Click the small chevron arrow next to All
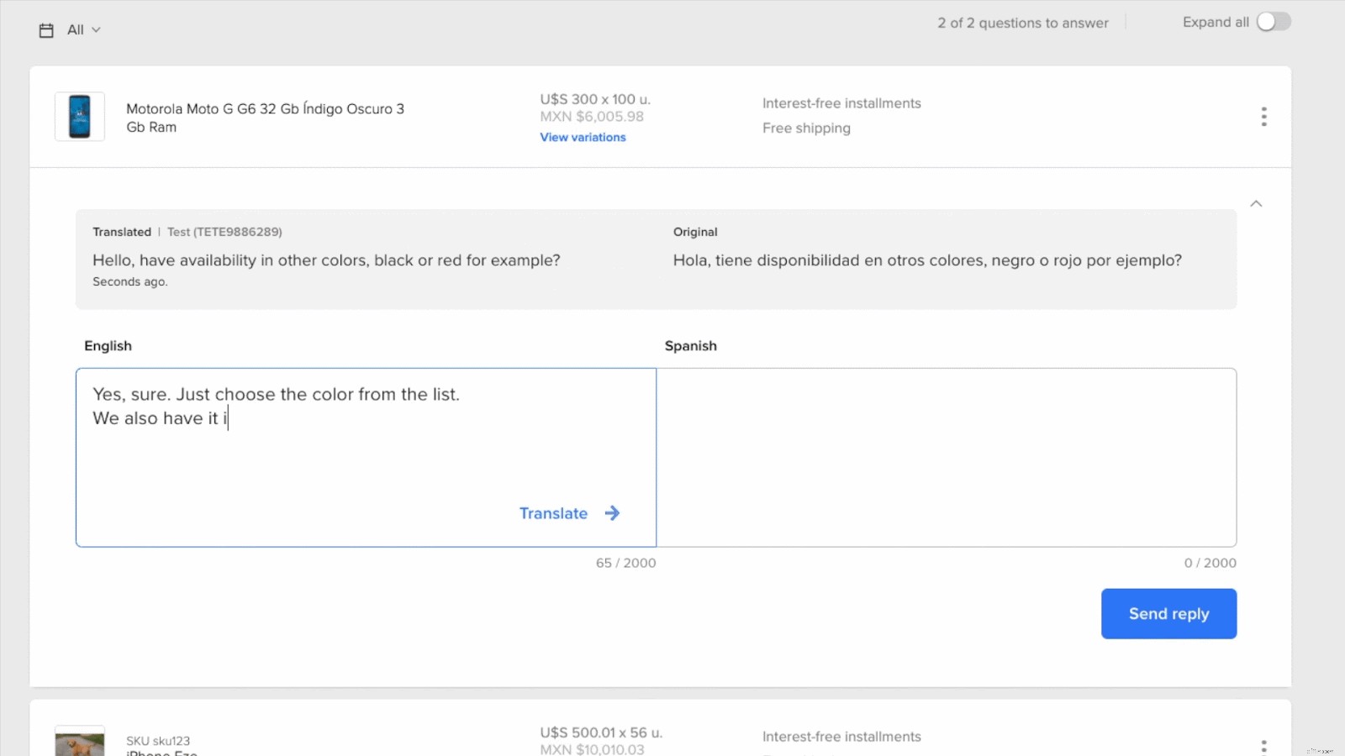Image resolution: width=1345 pixels, height=756 pixels. point(96,30)
